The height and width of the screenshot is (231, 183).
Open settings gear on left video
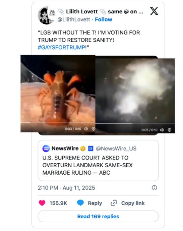point(93,129)
